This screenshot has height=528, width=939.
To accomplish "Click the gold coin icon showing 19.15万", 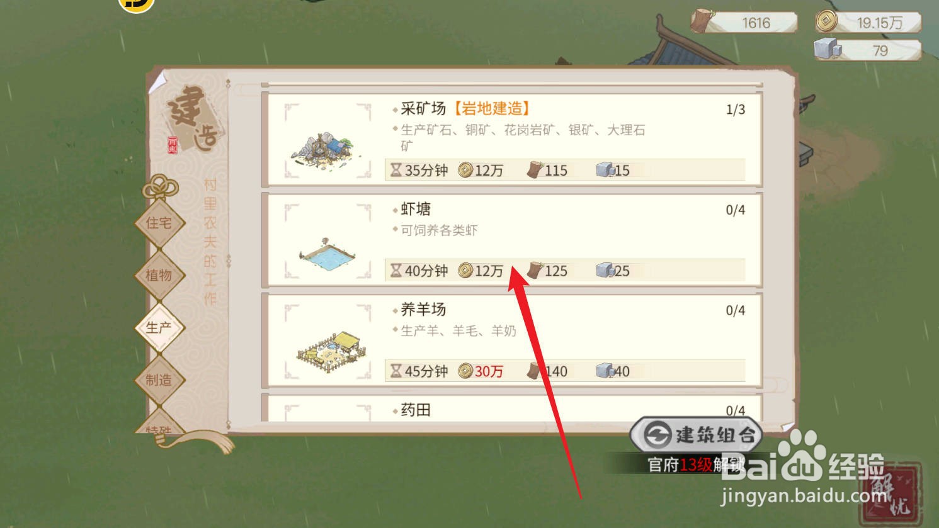I will click(x=827, y=21).
